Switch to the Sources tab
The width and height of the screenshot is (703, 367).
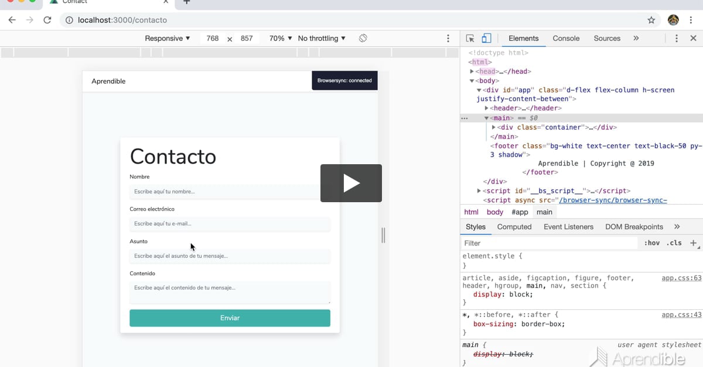coord(607,39)
